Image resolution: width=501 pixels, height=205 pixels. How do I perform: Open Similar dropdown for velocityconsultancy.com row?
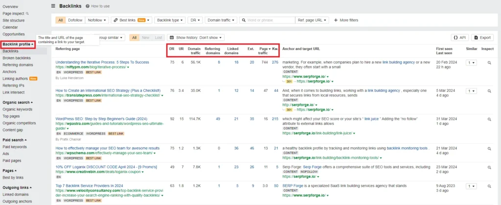pos(471,186)
